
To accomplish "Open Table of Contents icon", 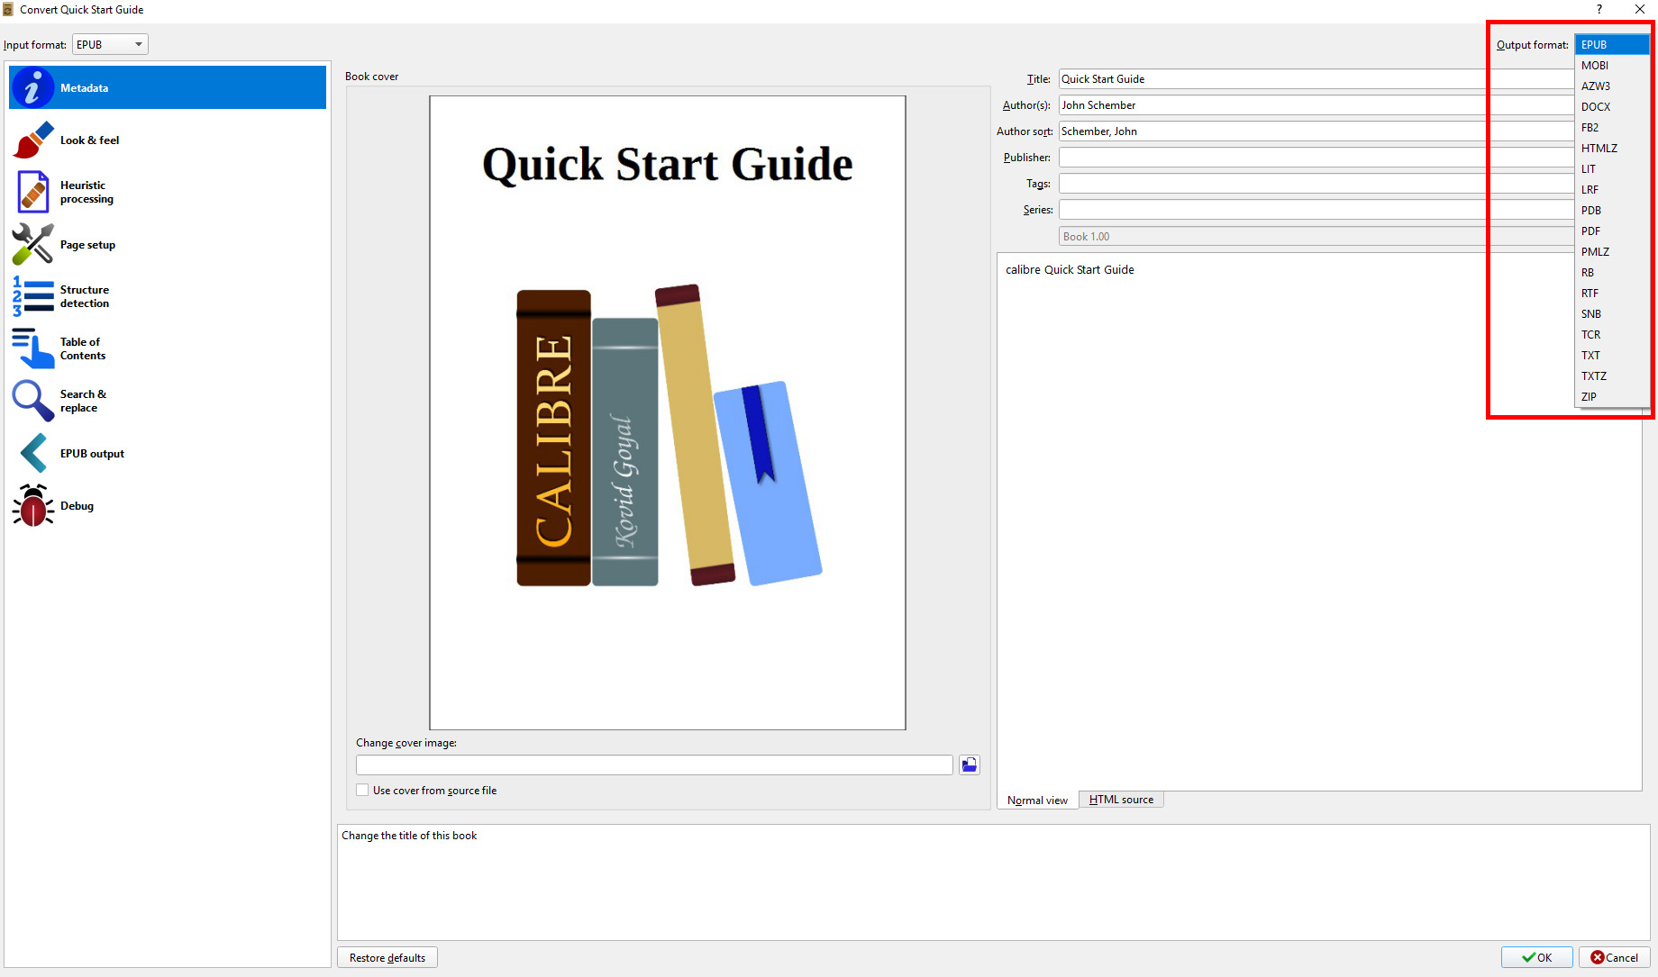I will click(x=33, y=348).
